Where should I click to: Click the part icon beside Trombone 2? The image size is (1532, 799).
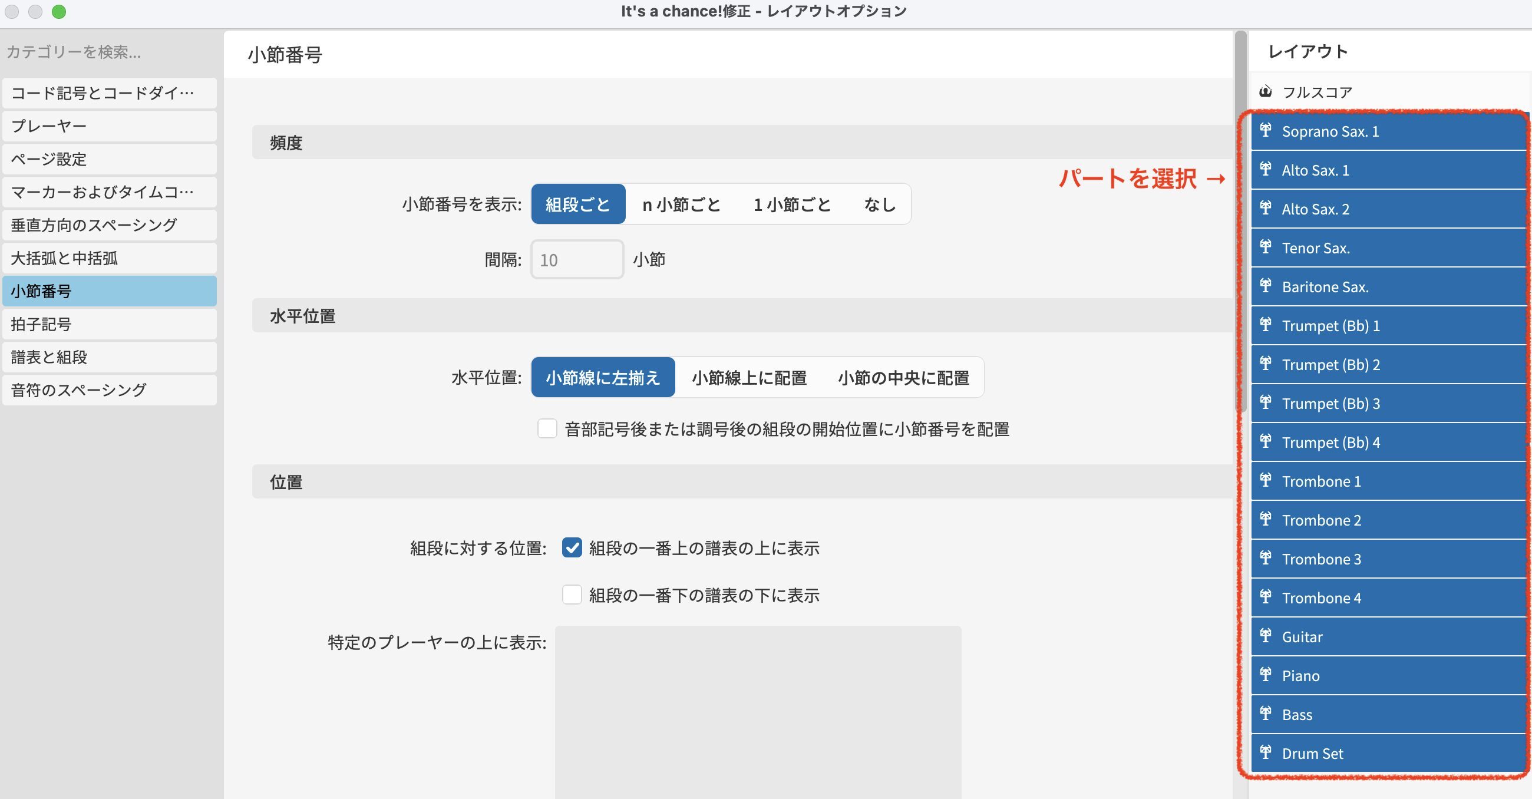(1266, 519)
